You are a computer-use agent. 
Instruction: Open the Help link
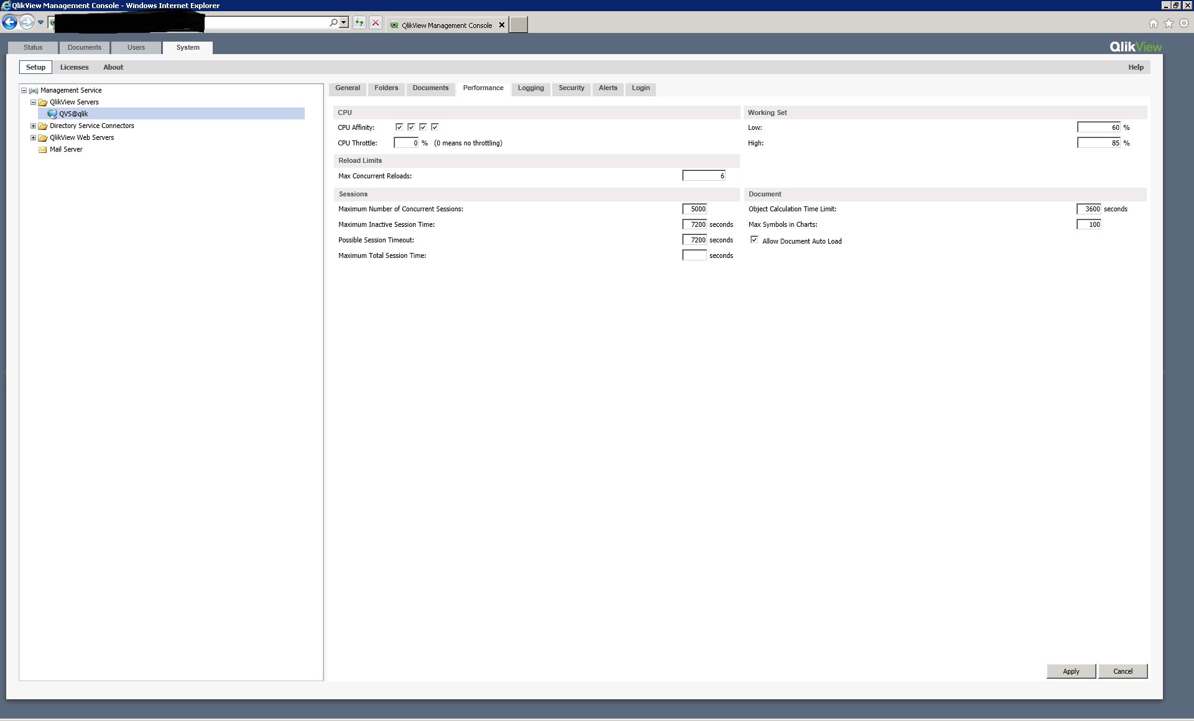point(1136,67)
